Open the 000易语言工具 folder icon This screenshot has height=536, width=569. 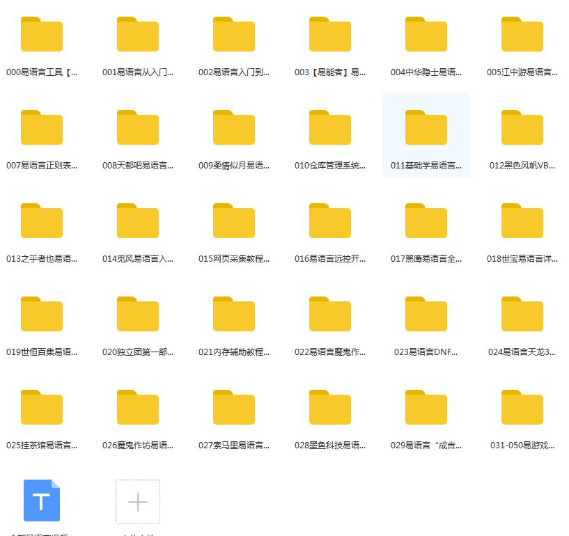[42, 34]
